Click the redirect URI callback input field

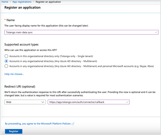pyautogui.click(x=89, y=102)
